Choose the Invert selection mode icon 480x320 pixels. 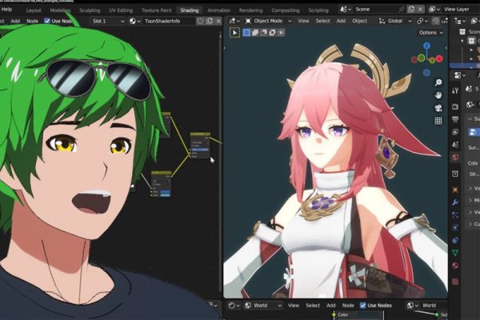272,33
